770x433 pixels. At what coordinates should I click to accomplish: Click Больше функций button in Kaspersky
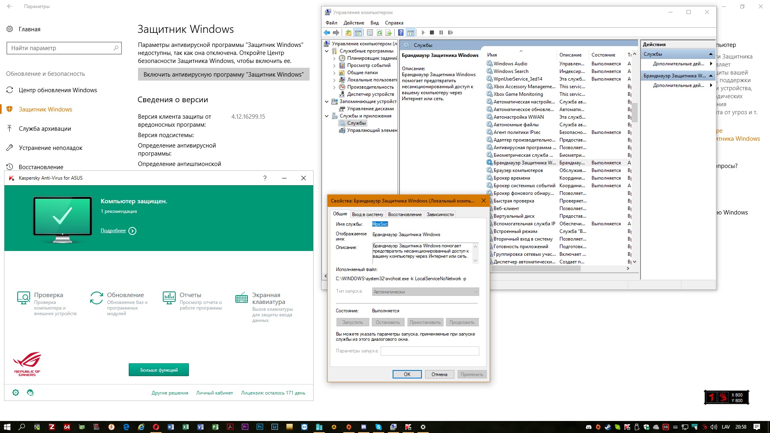[159, 370]
